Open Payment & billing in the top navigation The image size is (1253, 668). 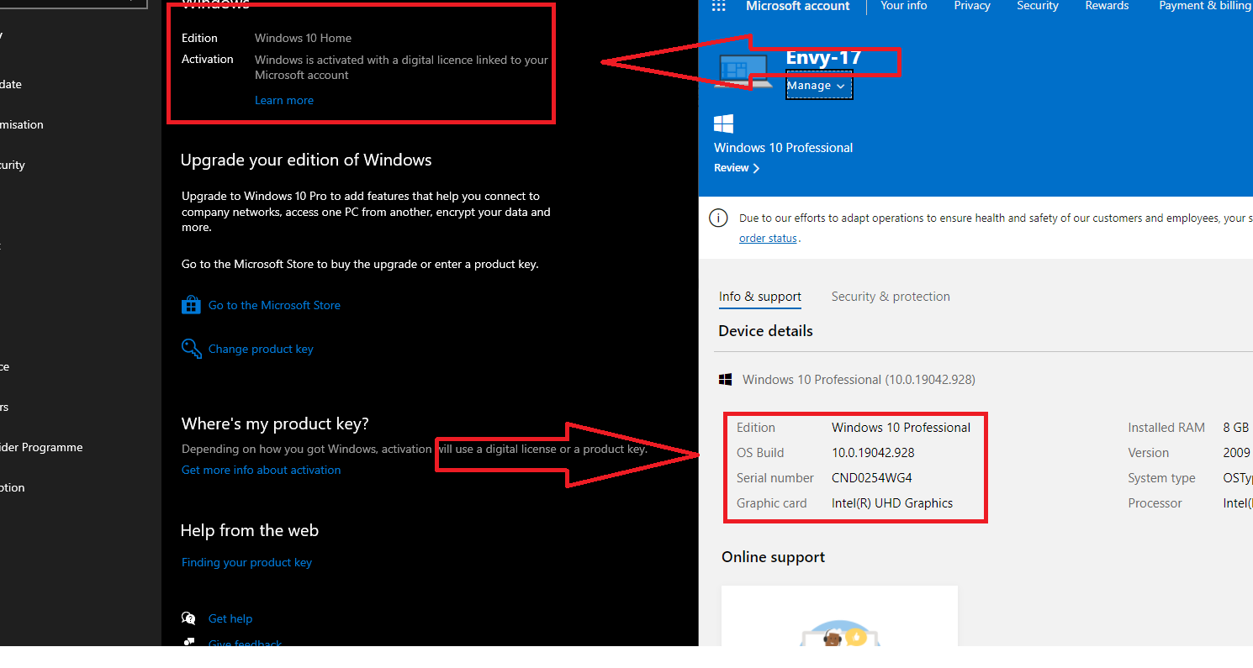pos(1204,6)
